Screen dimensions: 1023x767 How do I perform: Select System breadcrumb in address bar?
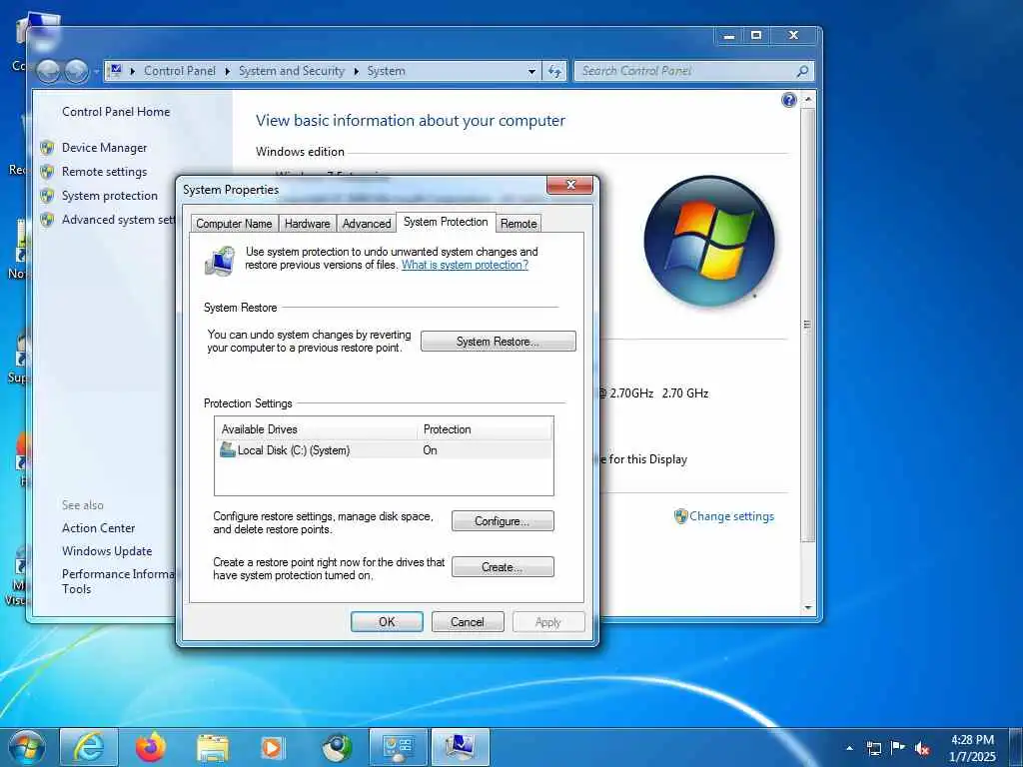point(386,71)
